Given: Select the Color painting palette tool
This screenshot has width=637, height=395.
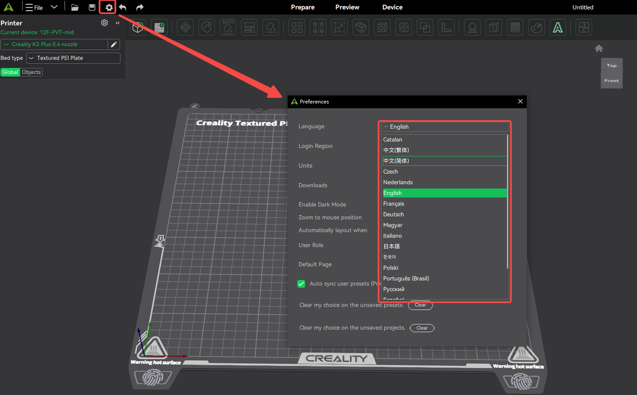Looking at the screenshot, I should point(536,27).
